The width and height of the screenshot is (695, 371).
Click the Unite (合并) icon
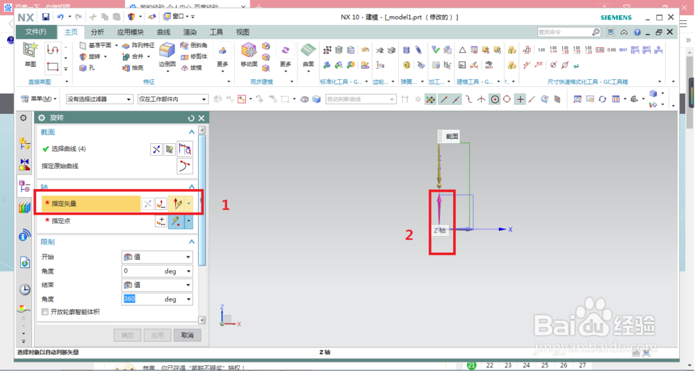point(126,57)
